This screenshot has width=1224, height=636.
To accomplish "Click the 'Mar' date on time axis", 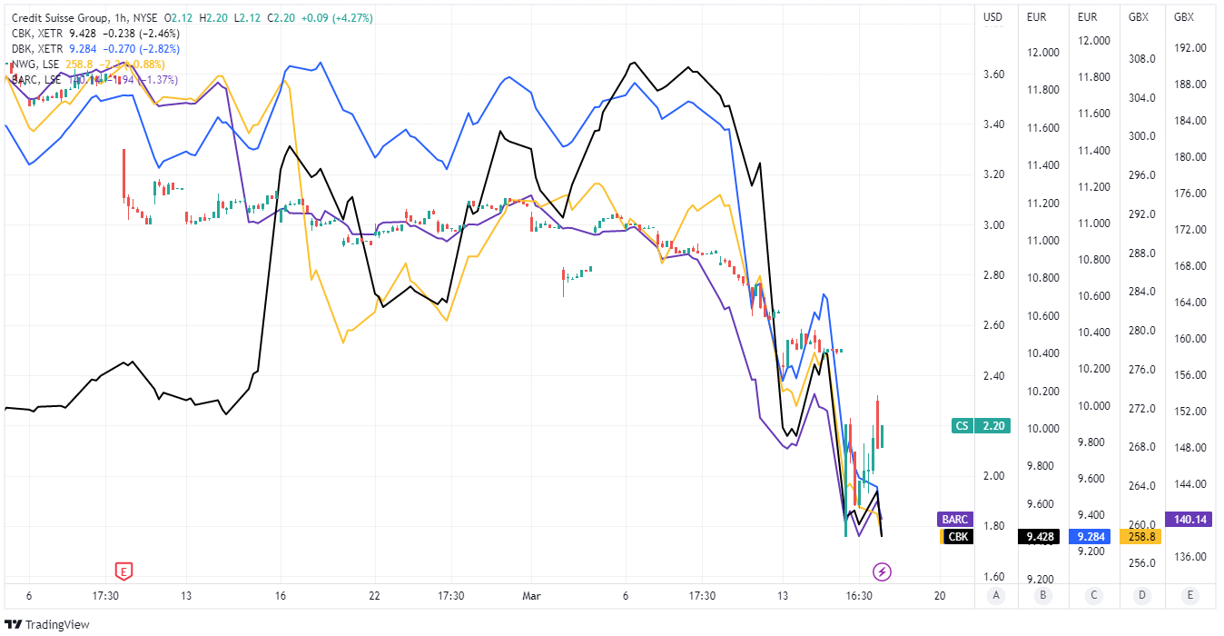I will point(532,596).
